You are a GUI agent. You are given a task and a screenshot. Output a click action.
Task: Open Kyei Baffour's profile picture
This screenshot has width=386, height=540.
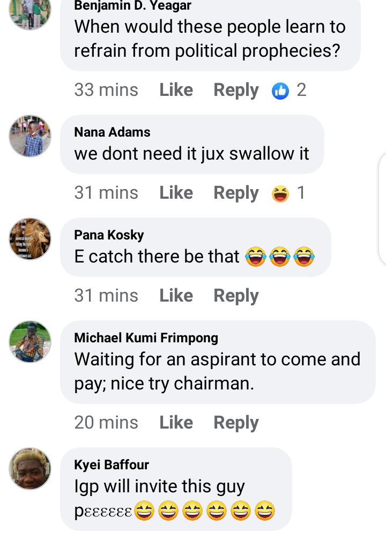[x=30, y=469]
